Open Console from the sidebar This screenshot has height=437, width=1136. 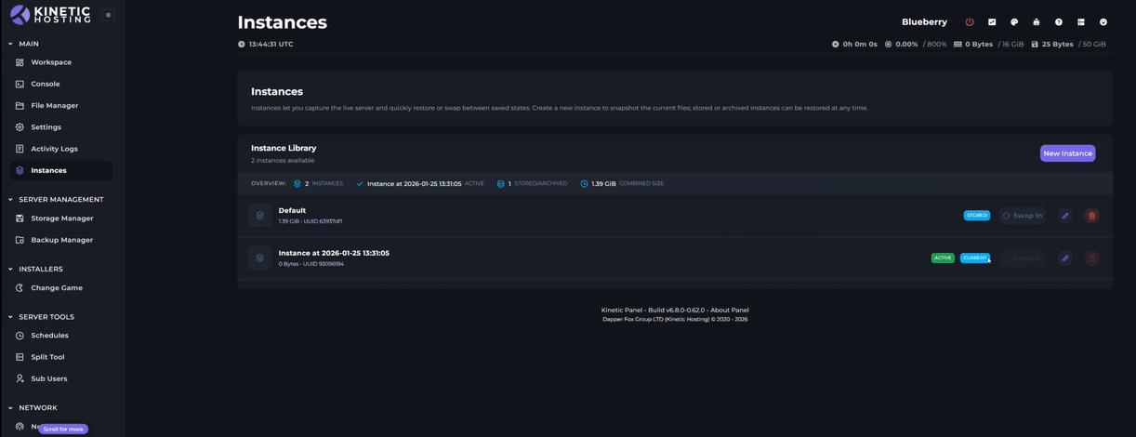(45, 84)
